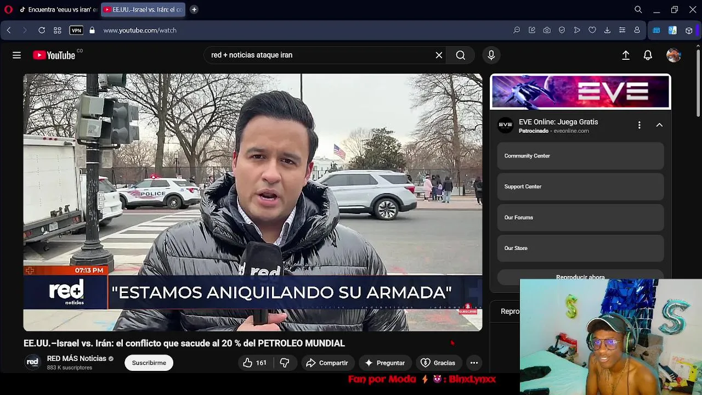
Task: Open the RED MÁS Noticias channel name
Action: coord(77,358)
